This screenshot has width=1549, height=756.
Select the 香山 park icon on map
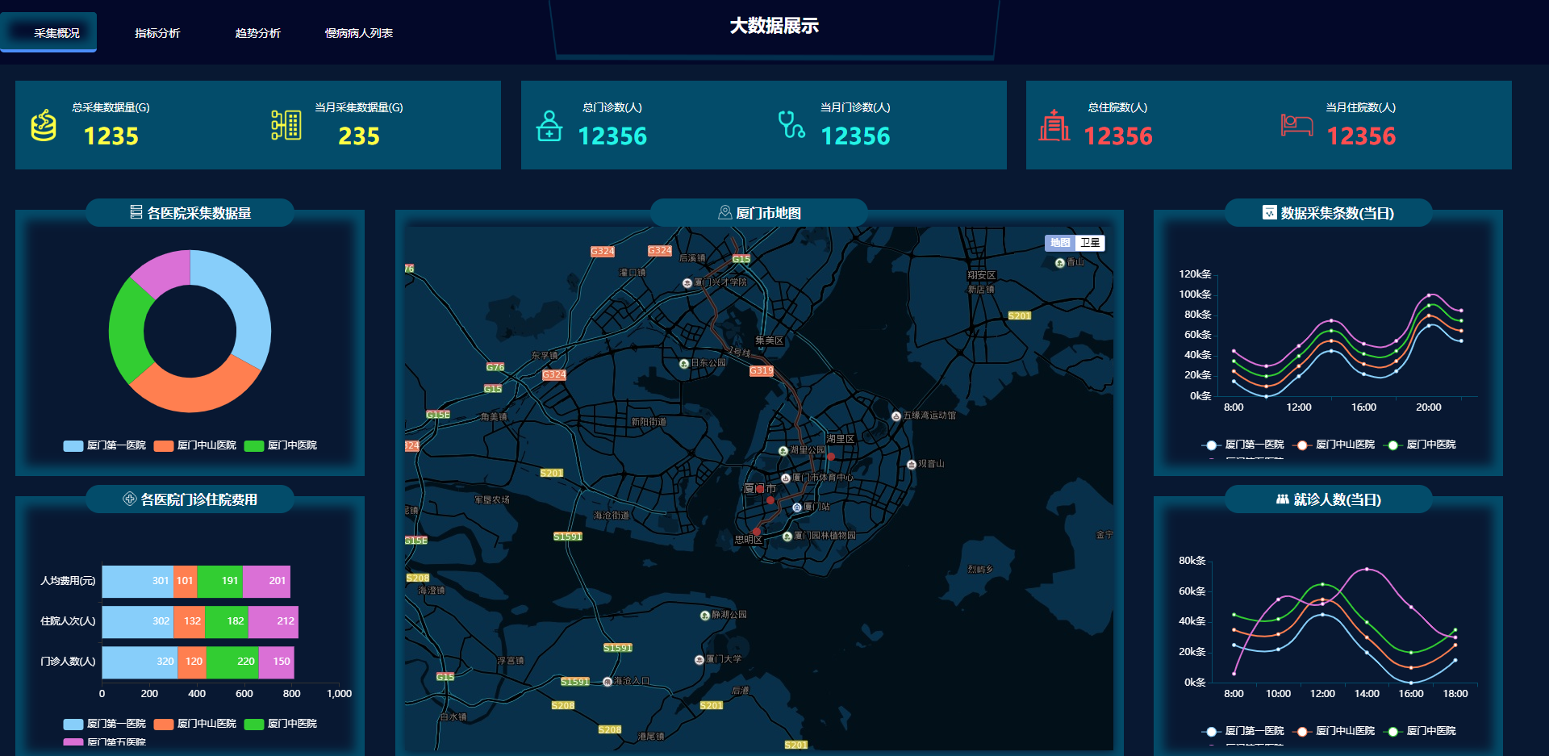click(x=1060, y=263)
